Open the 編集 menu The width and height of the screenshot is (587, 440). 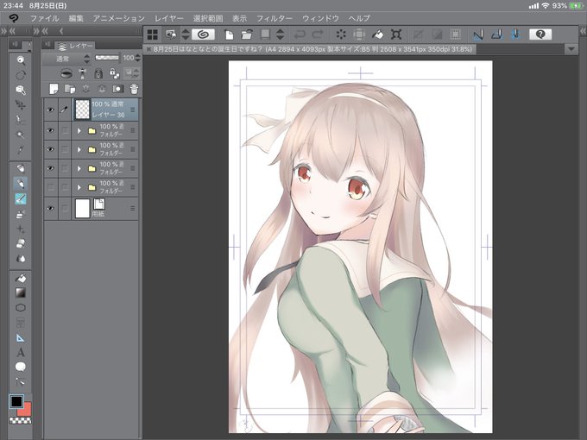coord(76,18)
